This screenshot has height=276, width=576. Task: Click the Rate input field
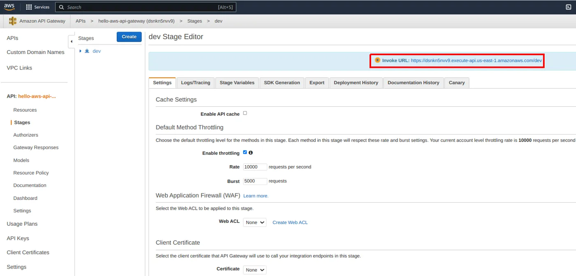coord(255,167)
